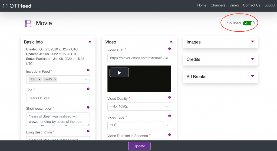Click the OTTfeed logo
This screenshot has width=277, height=151.
pos(17,5)
